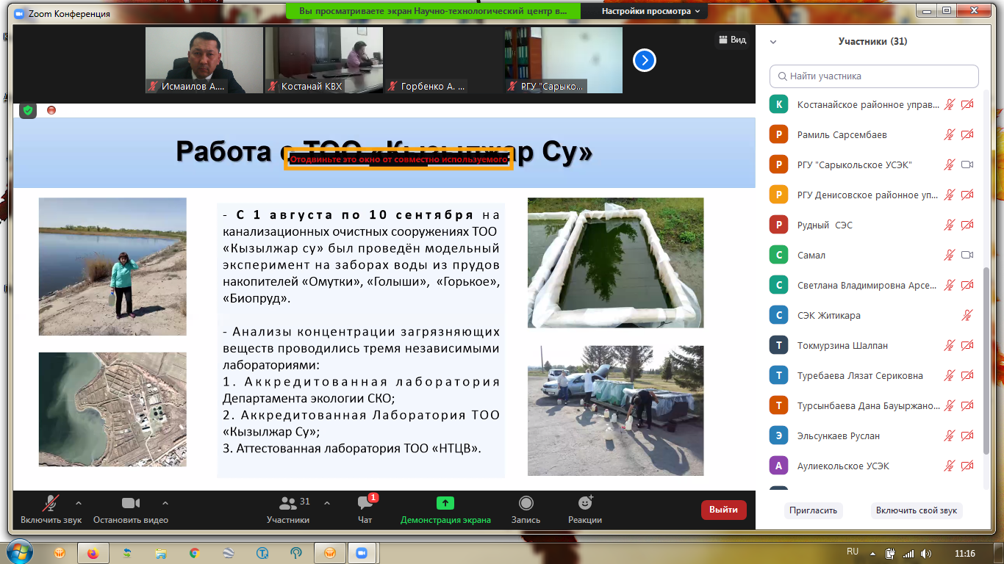Click the Zoom icon in the taskbar
This screenshot has width=1004, height=564.
click(x=361, y=553)
